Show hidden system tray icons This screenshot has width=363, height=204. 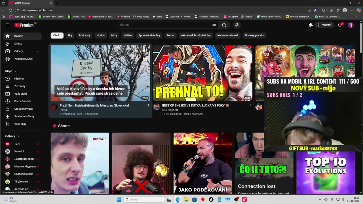(320, 199)
